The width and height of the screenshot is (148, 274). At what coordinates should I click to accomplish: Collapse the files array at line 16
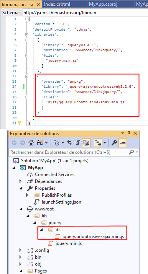(x=26, y=97)
